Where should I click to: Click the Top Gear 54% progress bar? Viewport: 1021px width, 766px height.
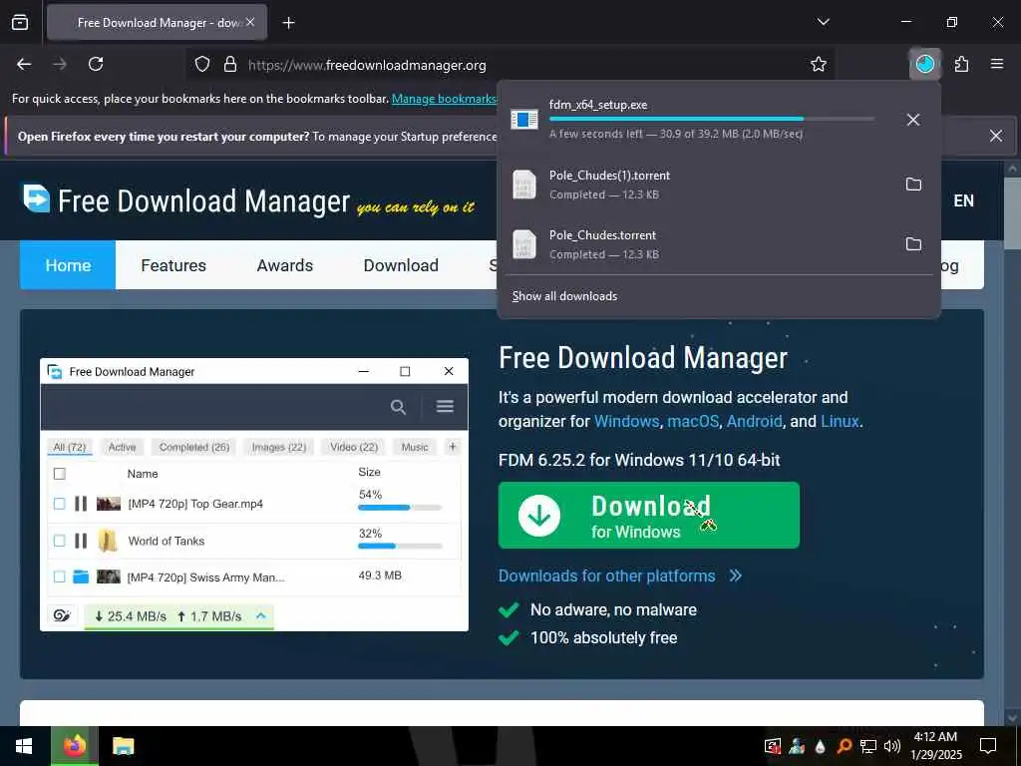(400, 508)
